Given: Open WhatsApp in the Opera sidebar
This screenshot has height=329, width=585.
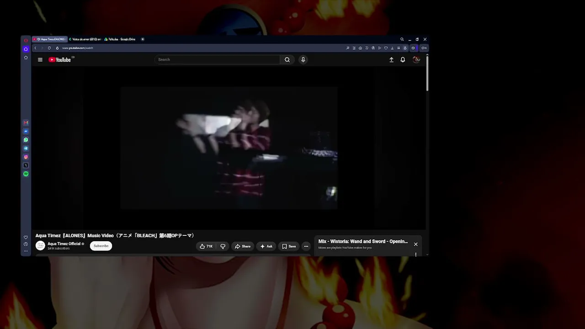Looking at the screenshot, I should click(26, 140).
